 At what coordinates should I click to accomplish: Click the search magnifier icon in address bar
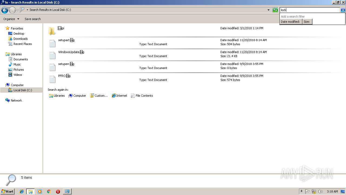[23, 10]
